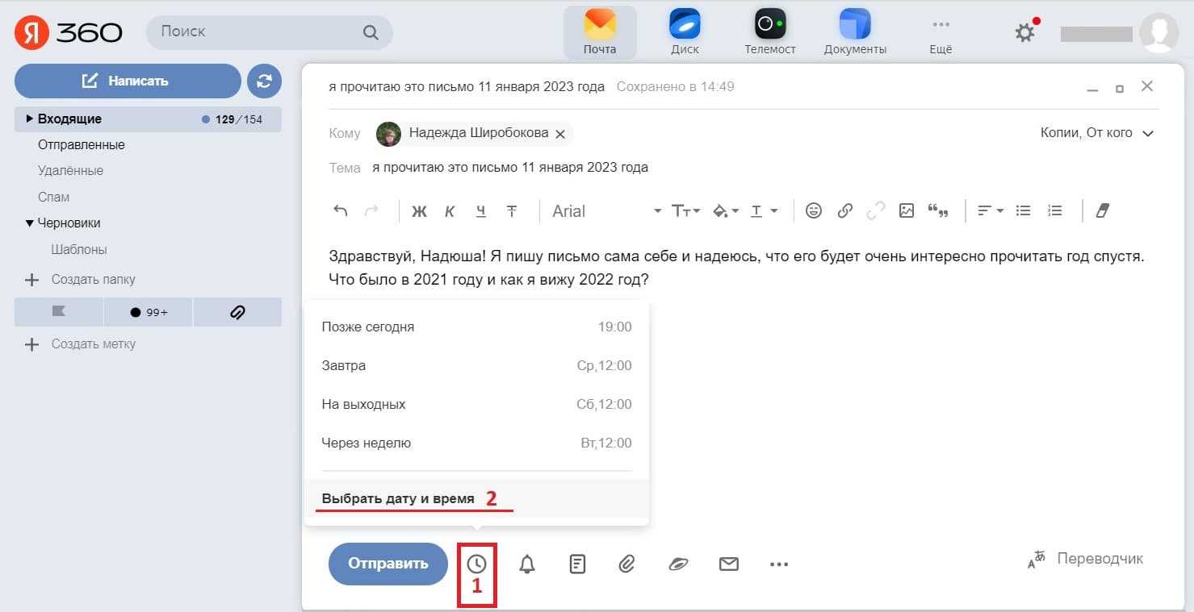Open the Arial font dropdown

tap(605, 211)
